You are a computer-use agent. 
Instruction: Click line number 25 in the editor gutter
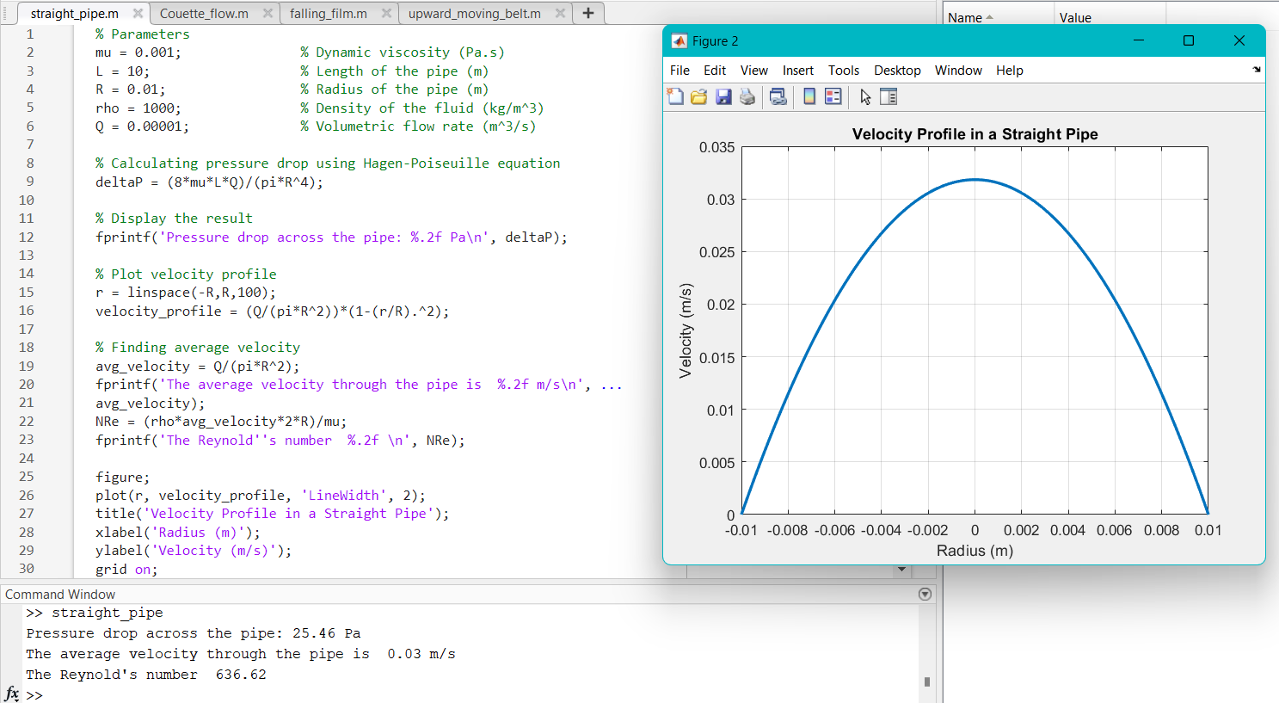point(27,477)
